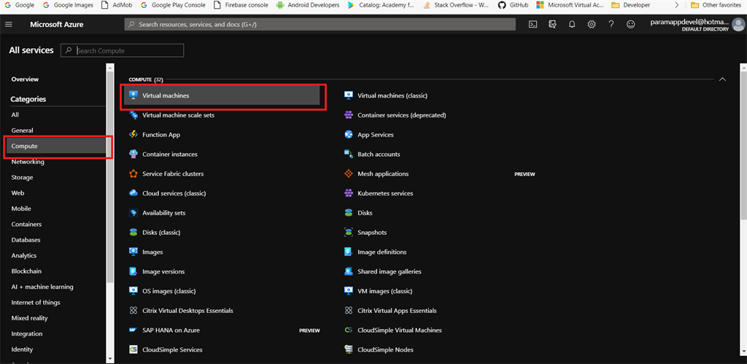
Task: Select the Identity category
Action: click(x=22, y=349)
